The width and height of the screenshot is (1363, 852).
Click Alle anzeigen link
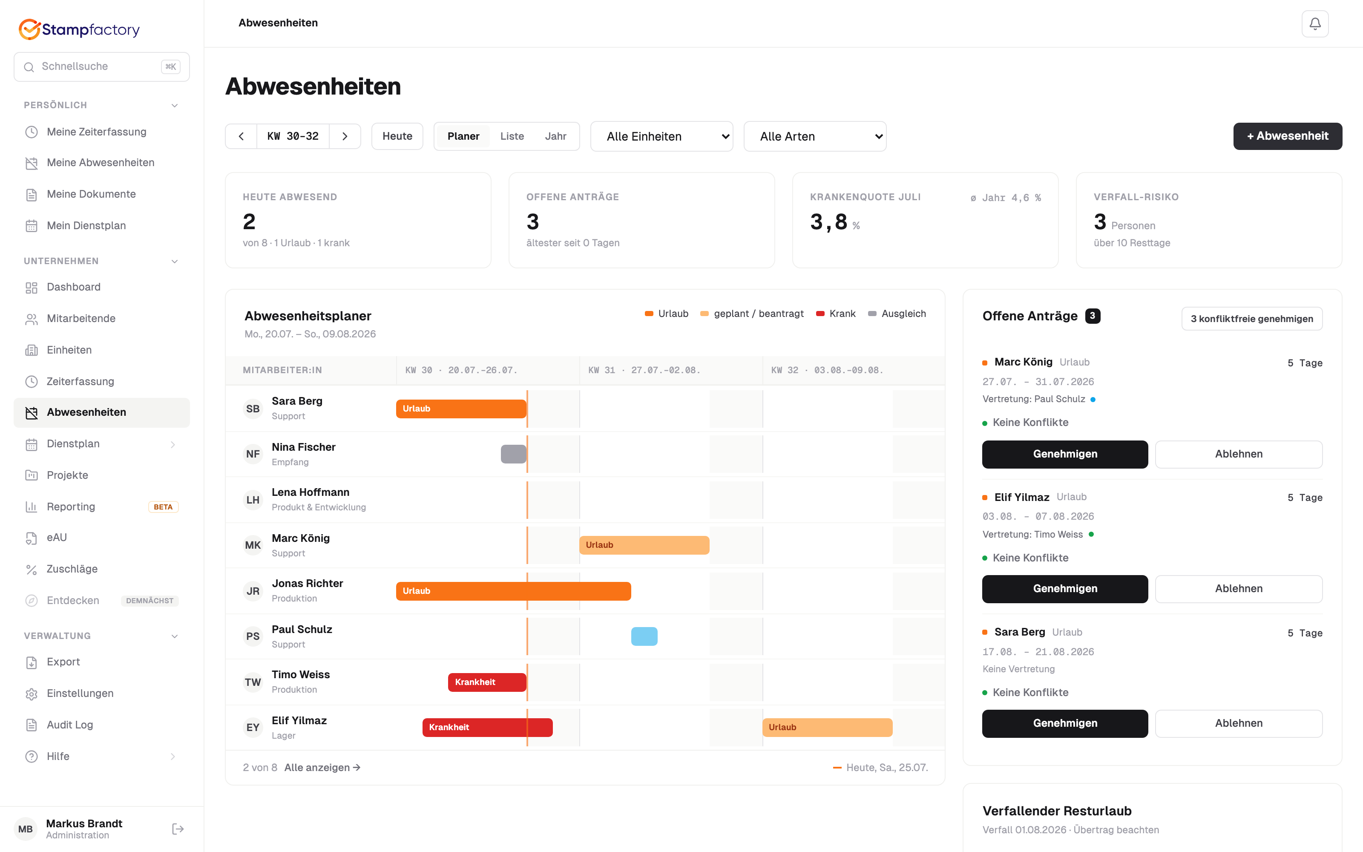322,768
